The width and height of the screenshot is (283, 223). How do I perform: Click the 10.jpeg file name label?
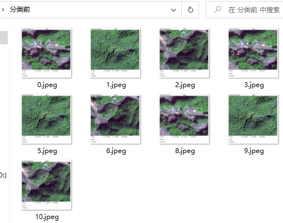[47, 217]
